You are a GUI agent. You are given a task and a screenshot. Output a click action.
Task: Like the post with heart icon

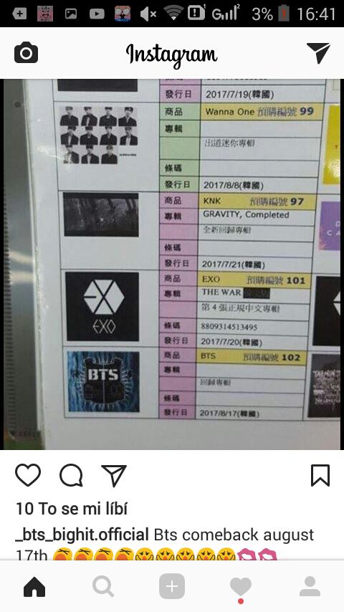pyautogui.click(x=28, y=475)
